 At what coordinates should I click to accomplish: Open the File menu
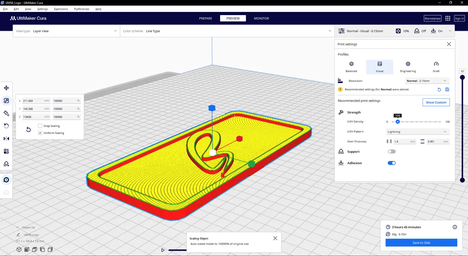tap(5, 9)
